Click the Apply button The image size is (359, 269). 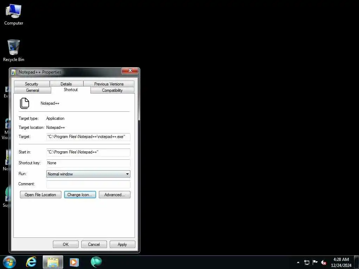click(x=122, y=244)
